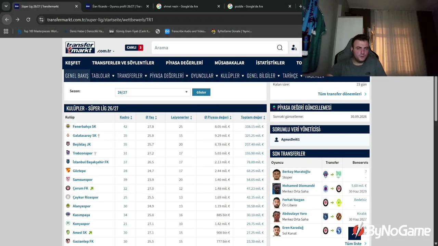This screenshot has height=246, width=438.
Task: Open the Deniz Haber bookmark
Action: (84, 31)
